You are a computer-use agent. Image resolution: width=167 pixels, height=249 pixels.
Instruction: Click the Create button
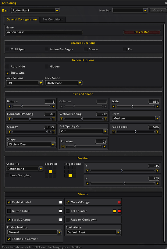tap(158, 10)
